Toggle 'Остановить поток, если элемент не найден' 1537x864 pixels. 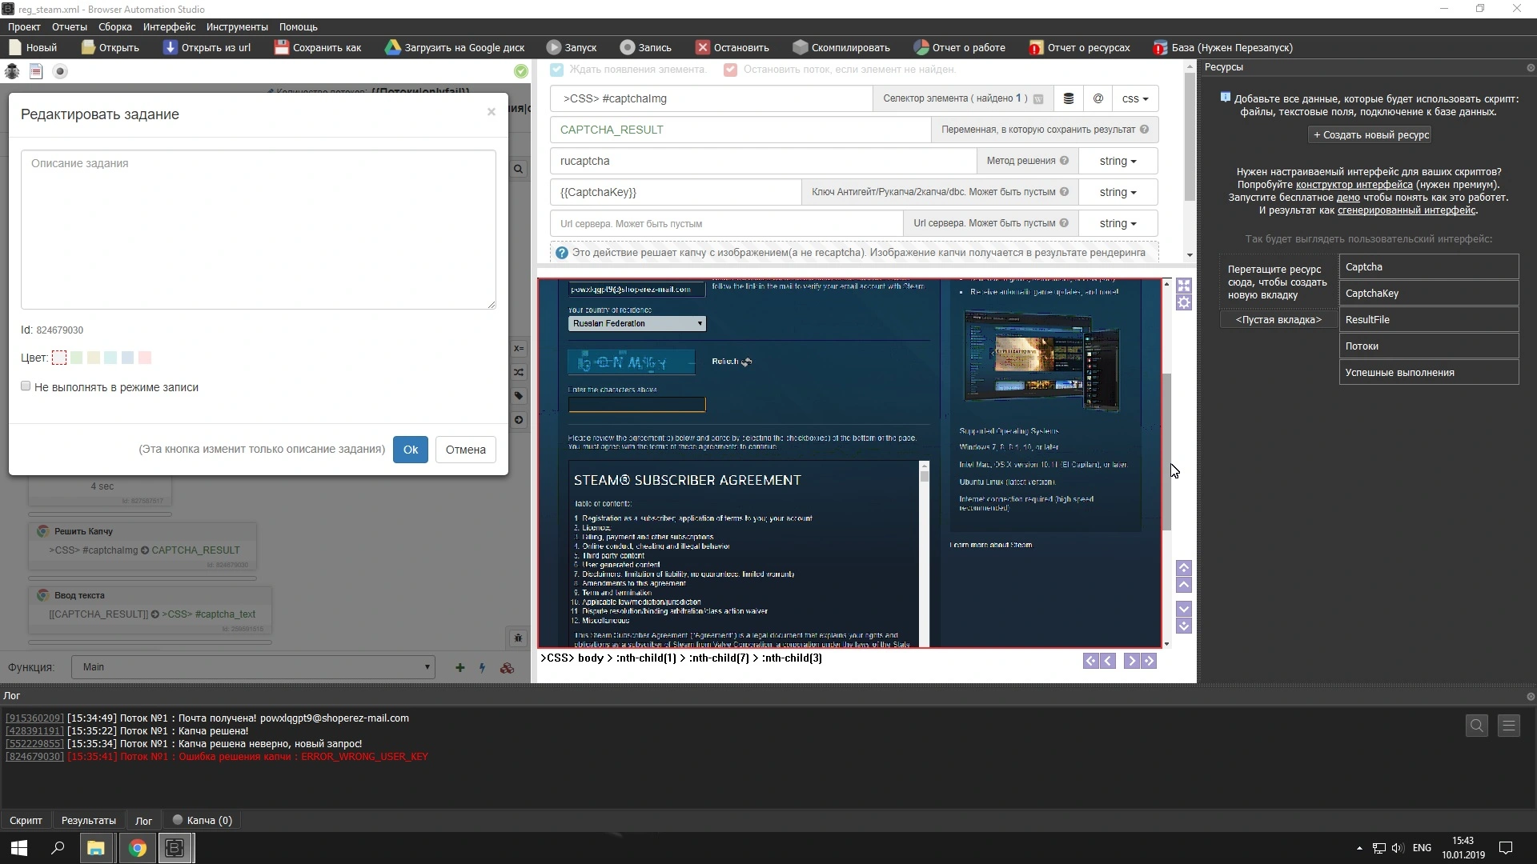click(x=730, y=70)
